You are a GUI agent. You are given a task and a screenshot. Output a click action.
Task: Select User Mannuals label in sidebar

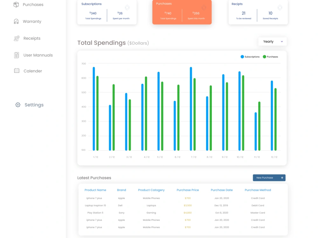[38, 55]
